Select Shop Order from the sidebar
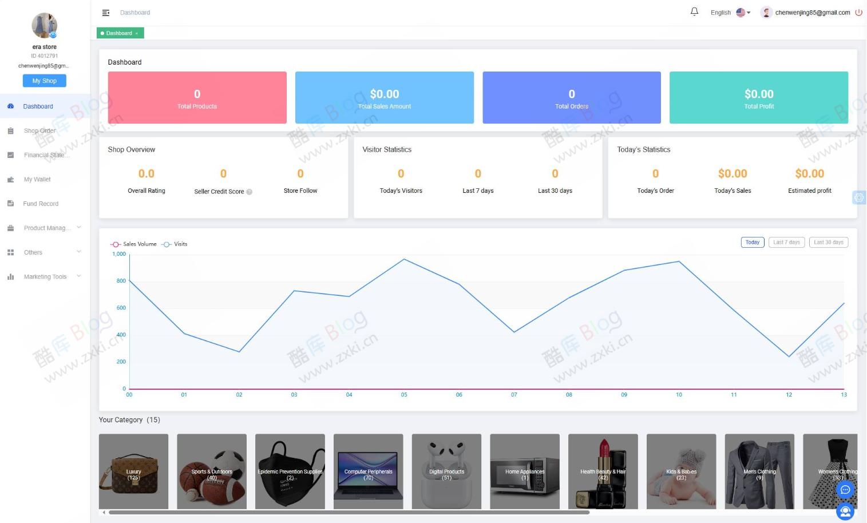This screenshot has height=523, width=867. [39, 130]
